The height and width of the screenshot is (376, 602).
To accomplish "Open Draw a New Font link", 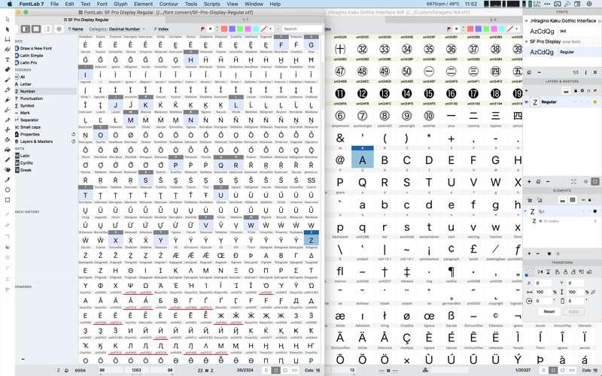I will (35, 48).
